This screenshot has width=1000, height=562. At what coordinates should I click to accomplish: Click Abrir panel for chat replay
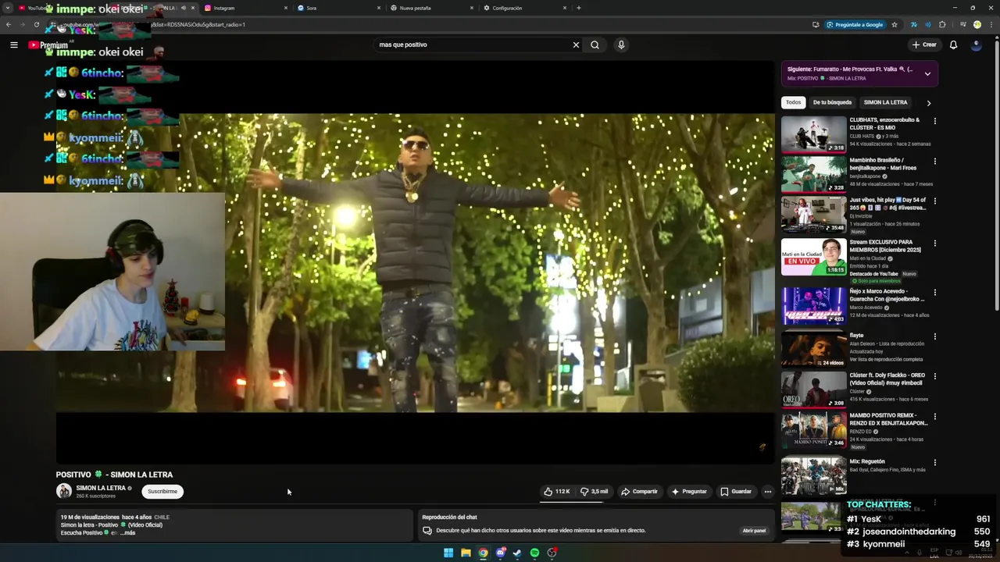click(x=754, y=531)
